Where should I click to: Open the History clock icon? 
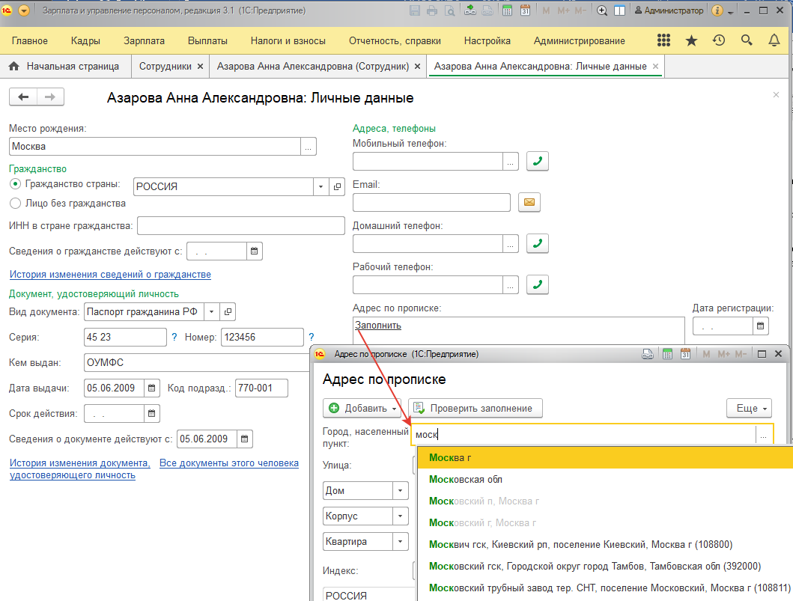(719, 40)
